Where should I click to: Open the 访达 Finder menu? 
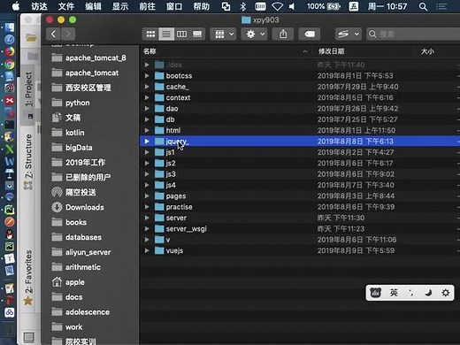39,6
